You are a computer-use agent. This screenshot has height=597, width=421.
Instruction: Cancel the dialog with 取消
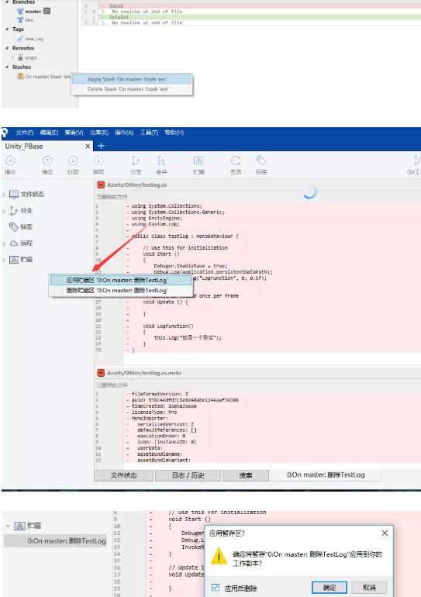point(369,588)
